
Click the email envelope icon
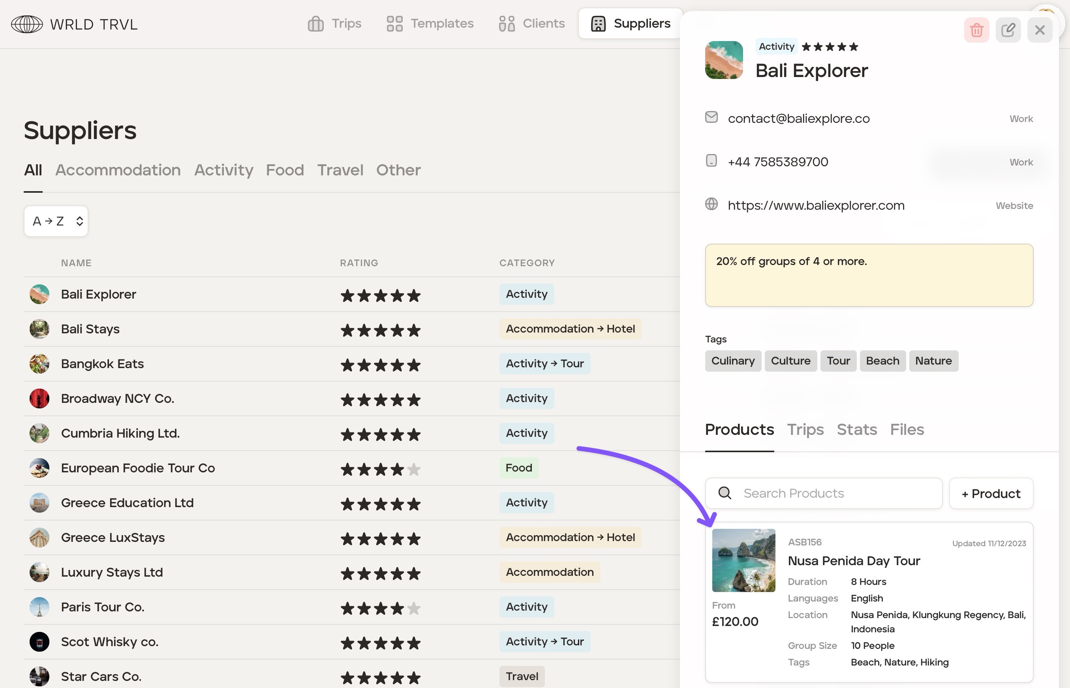(x=711, y=117)
